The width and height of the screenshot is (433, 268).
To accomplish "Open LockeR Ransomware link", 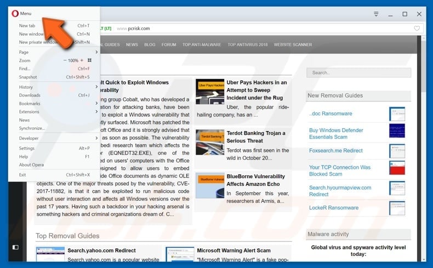I will point(334,208).
